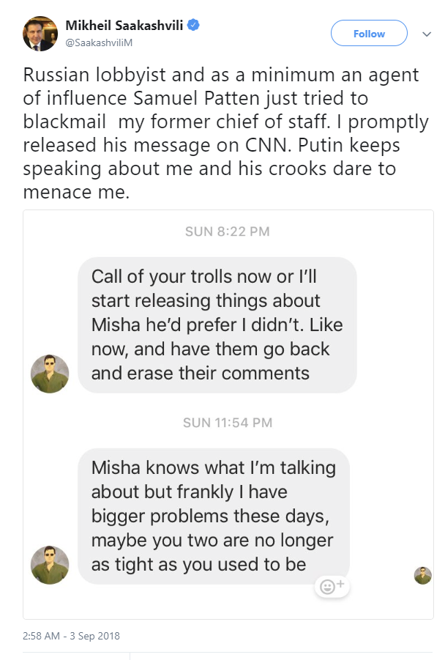Screen dimensions: 445x660
Task: Select the 'Misha knows what I'm talking' bubble
Action: pyautogui.click(x=213, y=516)
